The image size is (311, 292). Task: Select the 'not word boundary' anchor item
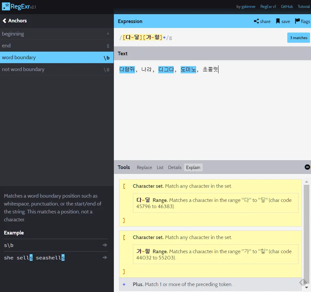tap(57, 69)
